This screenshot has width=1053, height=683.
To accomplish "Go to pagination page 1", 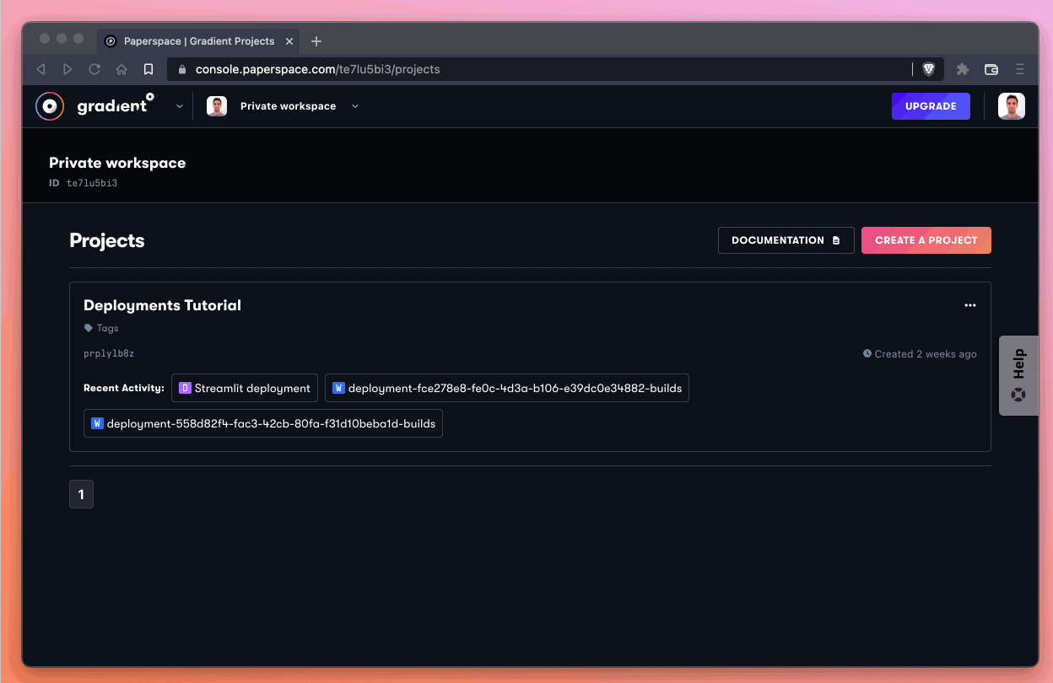I will click(x=81, y=494).
